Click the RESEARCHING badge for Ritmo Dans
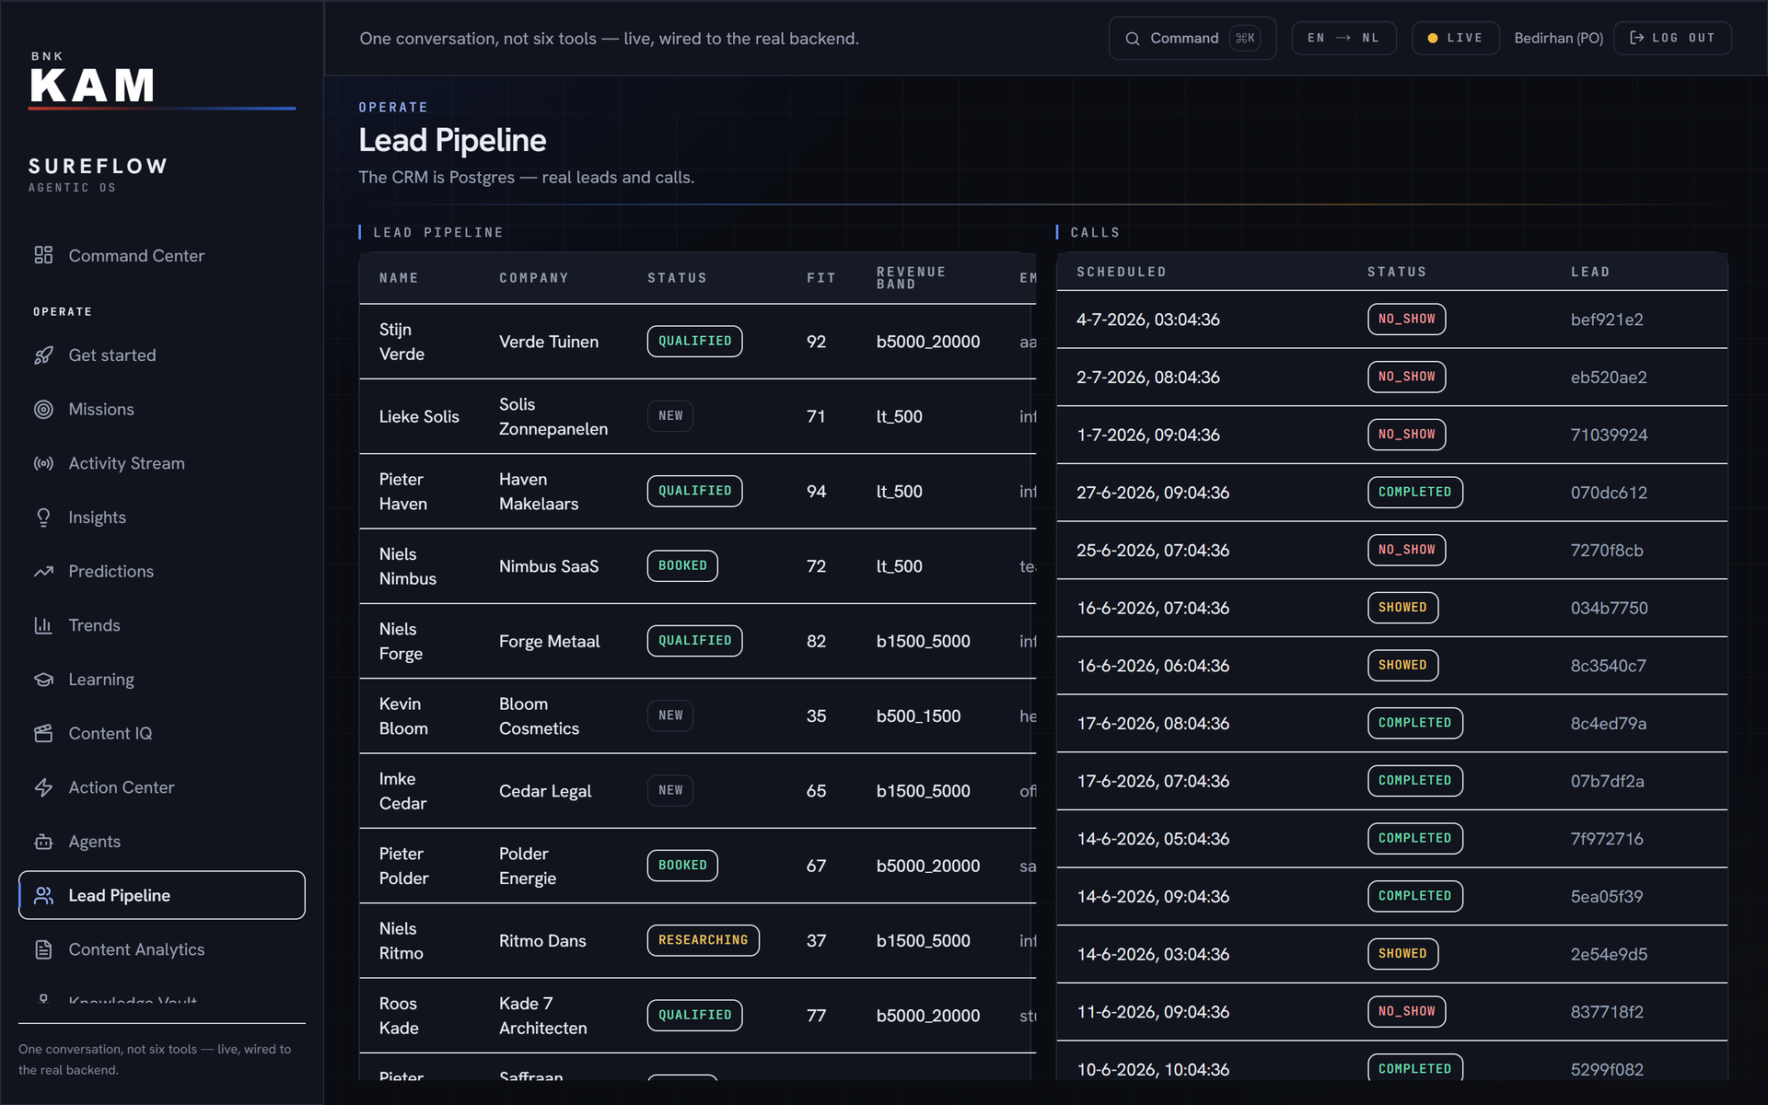 coord(703,940)
